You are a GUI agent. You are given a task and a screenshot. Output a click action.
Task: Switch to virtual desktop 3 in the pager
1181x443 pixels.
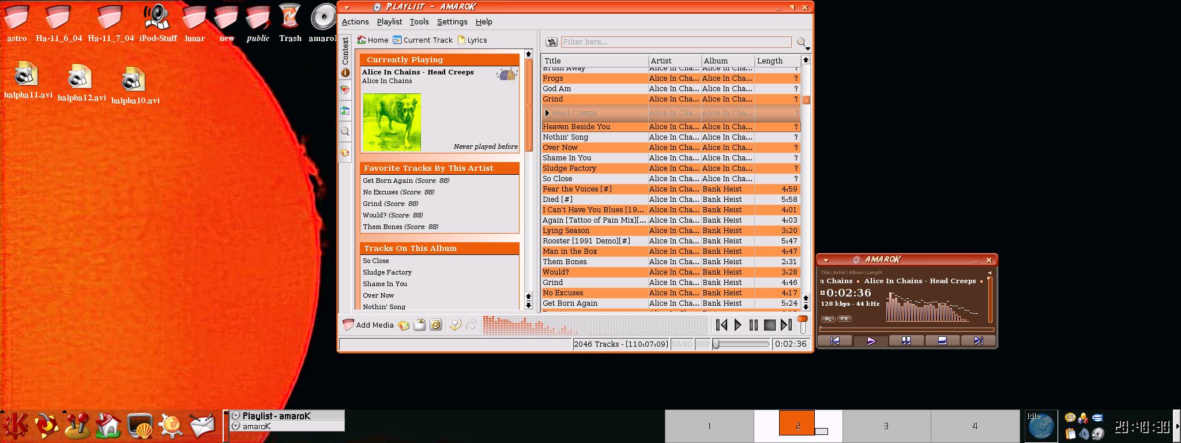[886, 426]
